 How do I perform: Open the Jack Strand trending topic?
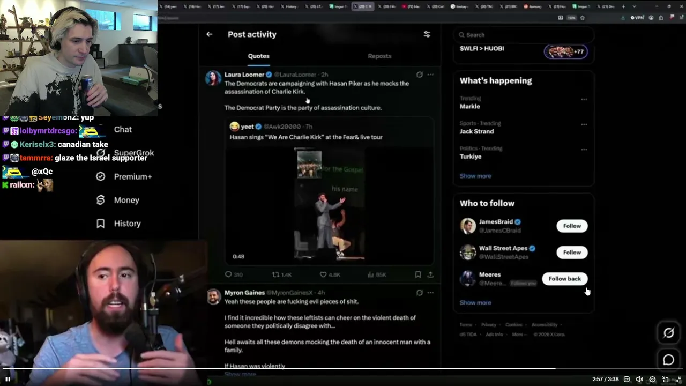[x=476, y=131]
